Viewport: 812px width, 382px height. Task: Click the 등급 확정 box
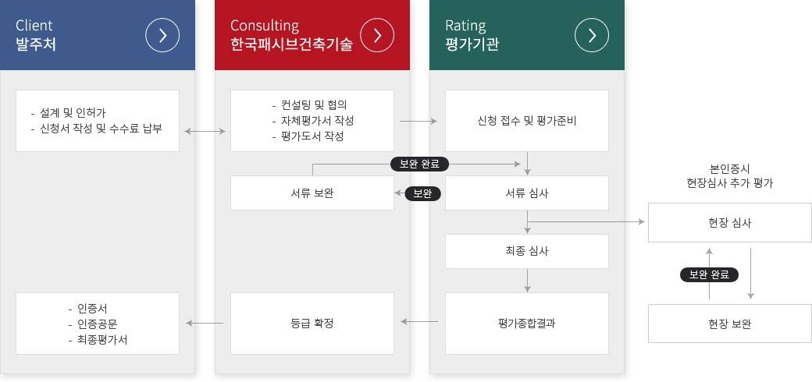pos(312,324)
